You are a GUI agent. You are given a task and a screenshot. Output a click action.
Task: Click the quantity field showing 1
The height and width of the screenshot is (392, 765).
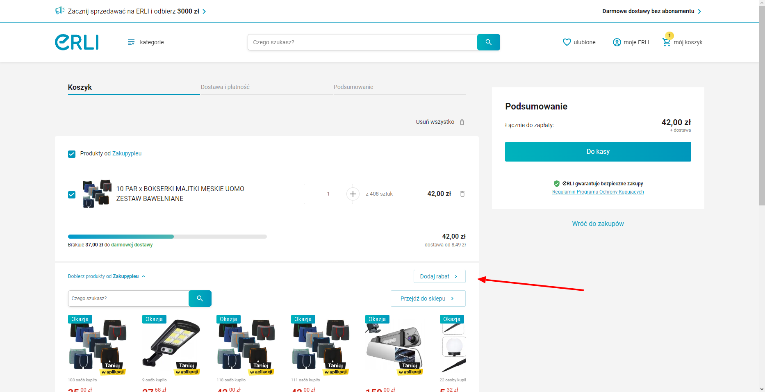328,194
